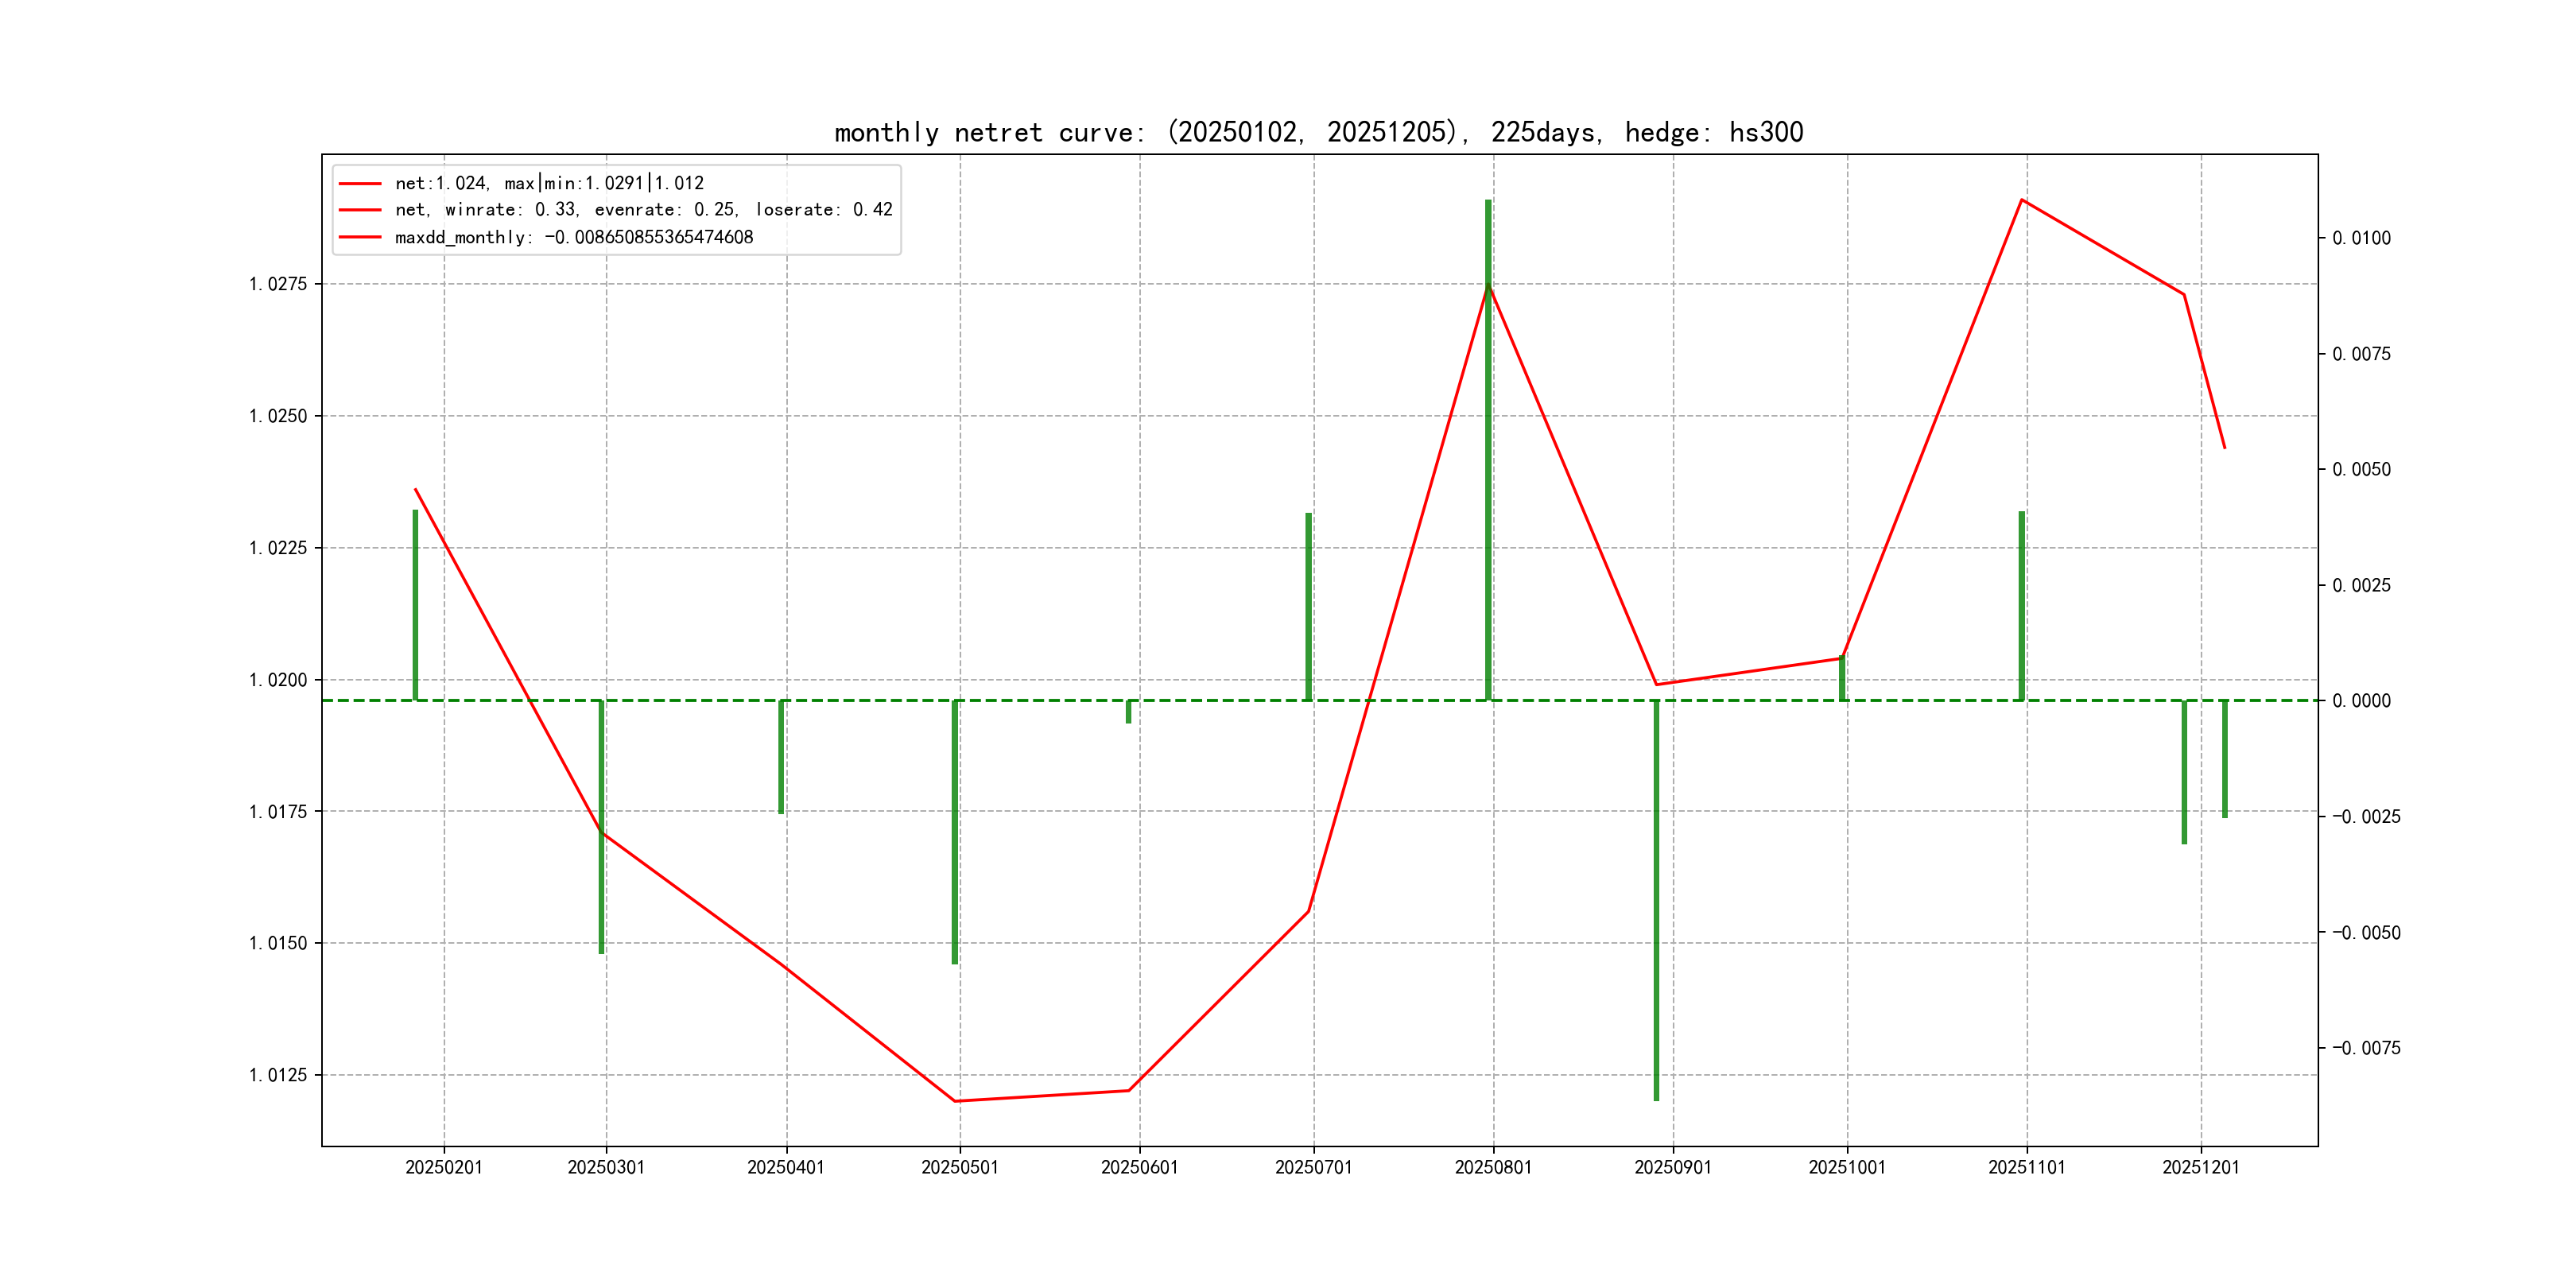Viewport: 2576px width, 1288px height.
Task: Click the red line peak near 20251101
Action: tap(2021, 201)
